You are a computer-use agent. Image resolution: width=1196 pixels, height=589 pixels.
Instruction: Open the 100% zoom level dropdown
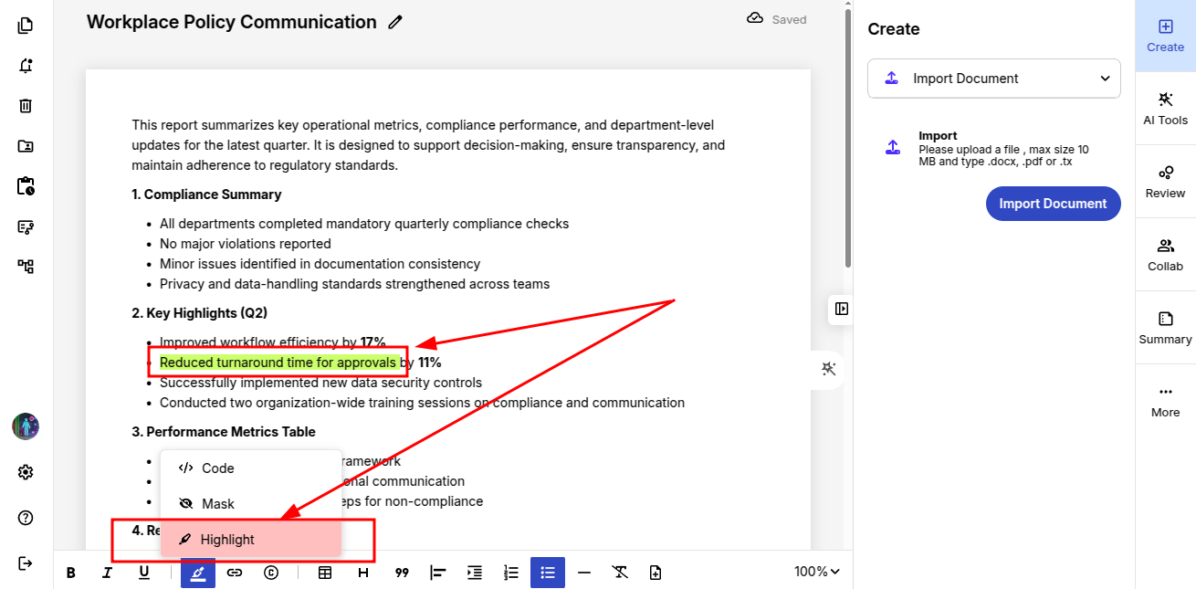[816, 572]
